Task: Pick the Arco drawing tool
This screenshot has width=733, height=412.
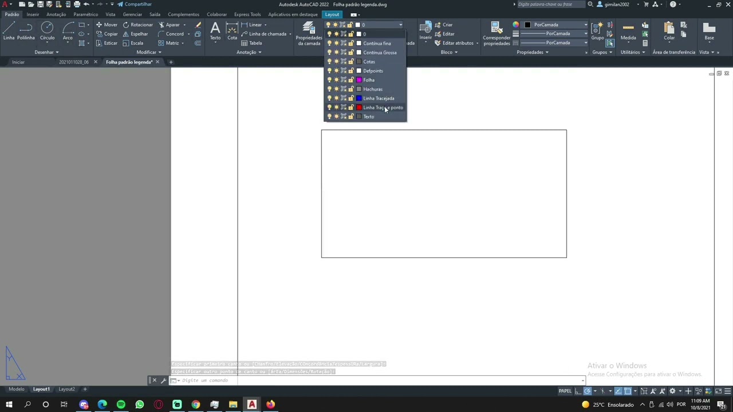Action: tap(68, 30)
